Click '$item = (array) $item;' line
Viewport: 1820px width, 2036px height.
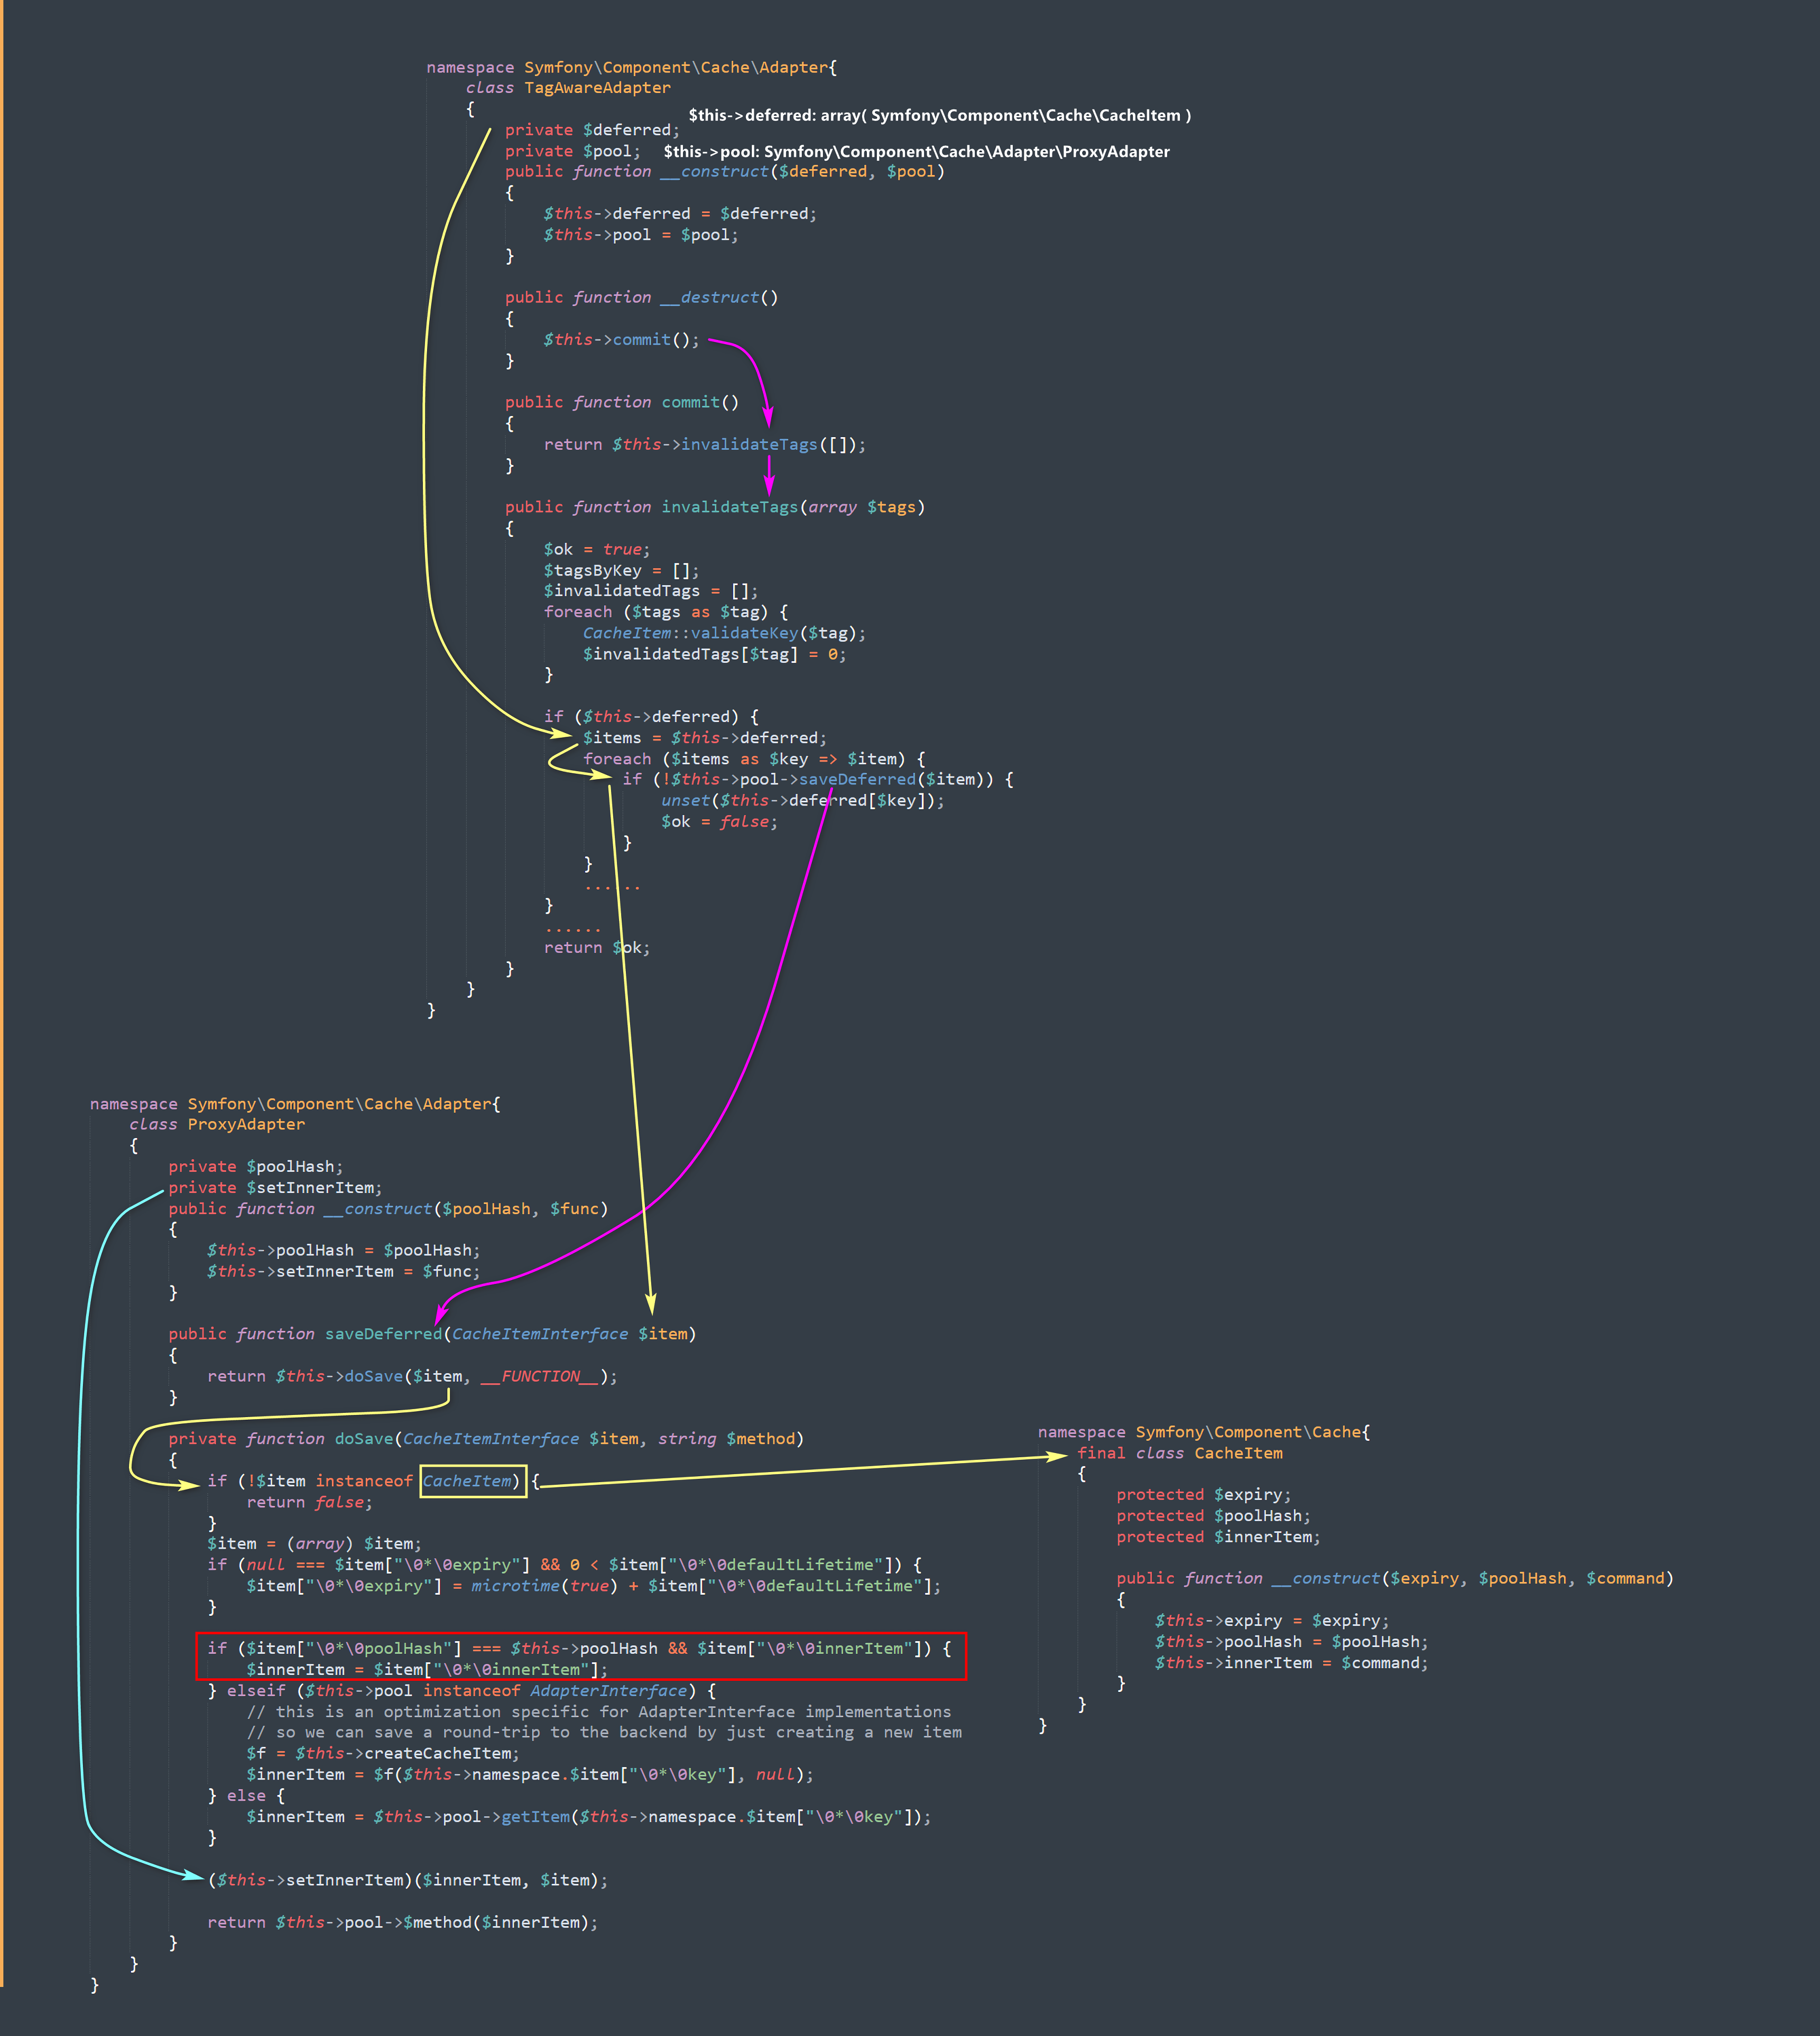(314, 1544)
